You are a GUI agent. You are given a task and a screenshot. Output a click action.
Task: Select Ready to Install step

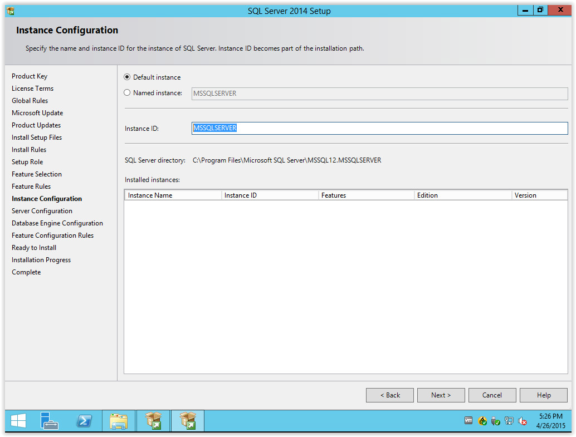[34, 248]
